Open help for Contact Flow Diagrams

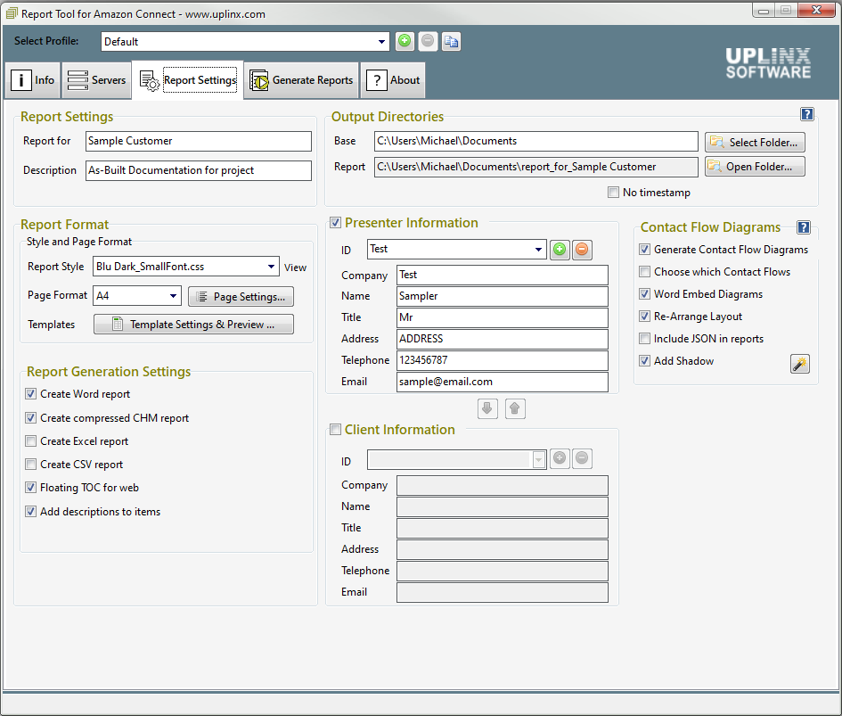click(804, 227)
